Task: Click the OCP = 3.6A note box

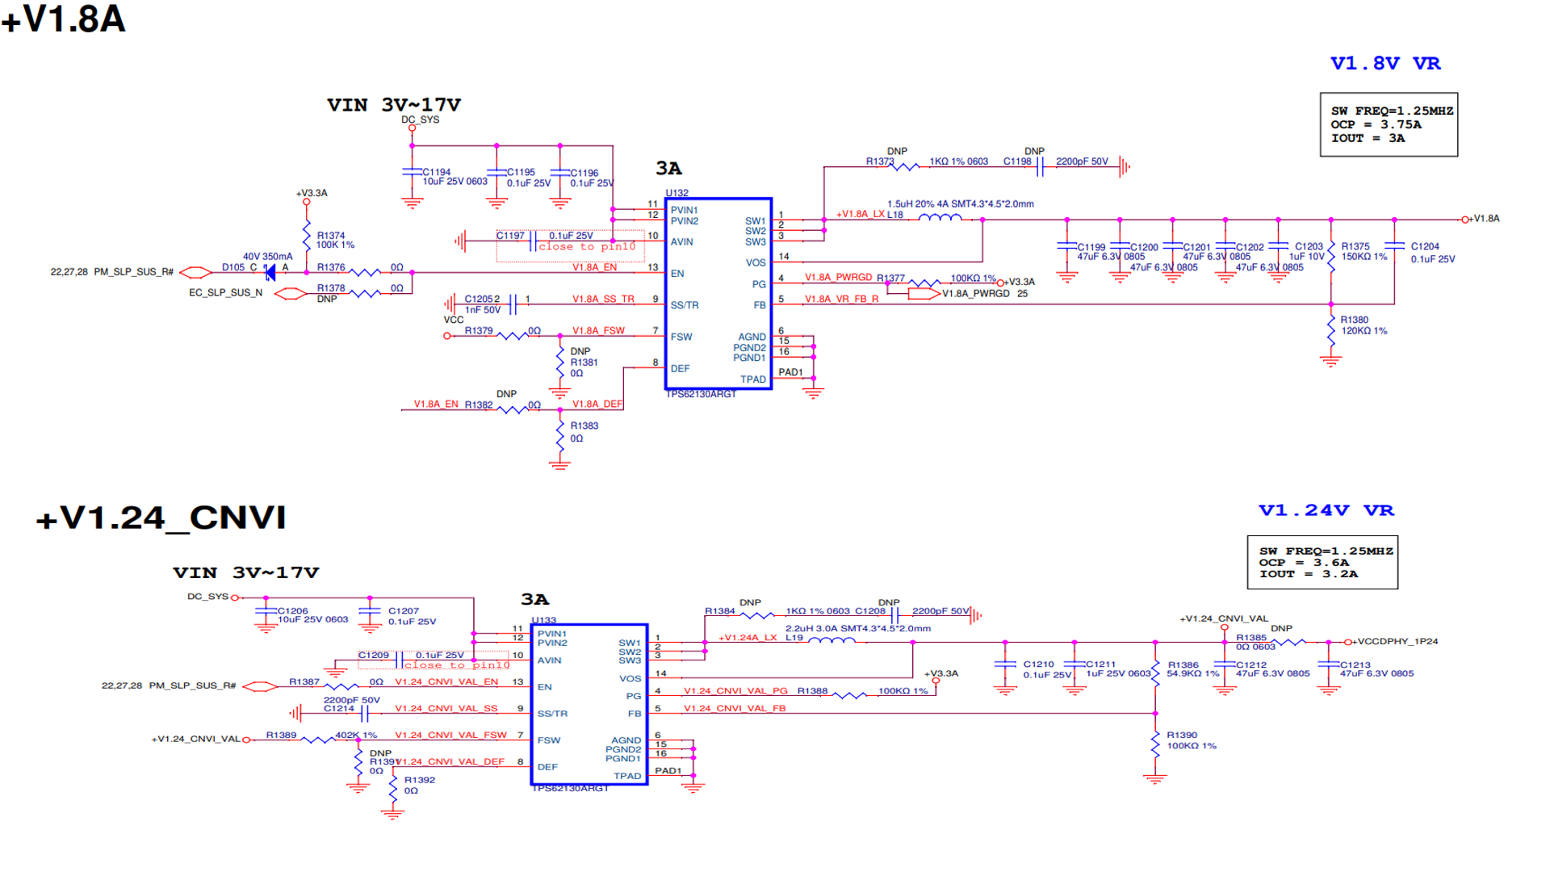Action: click(x=1322, y=563)
